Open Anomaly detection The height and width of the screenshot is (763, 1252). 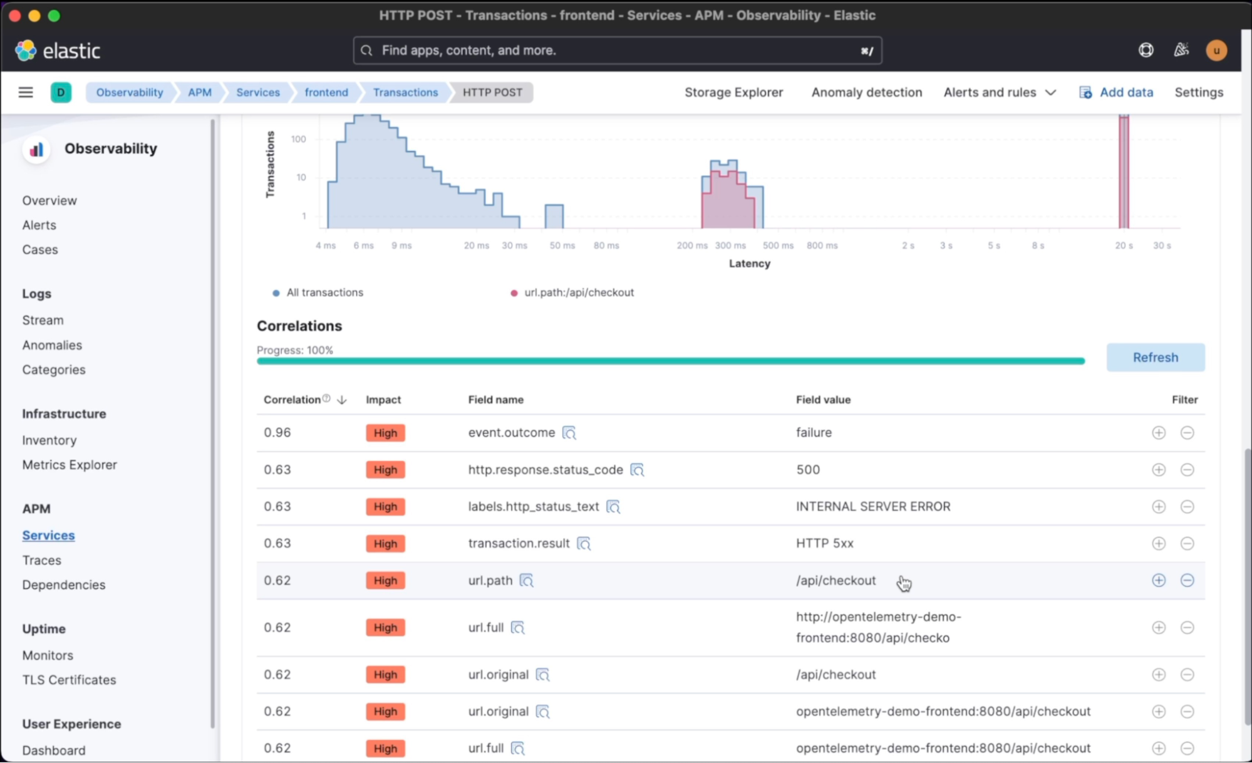pos(867,92)
